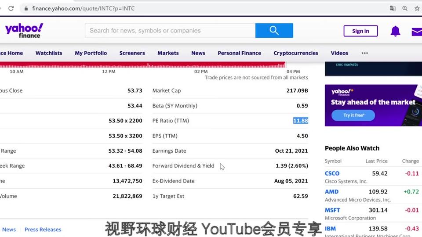Click the average volume value 21,822,869
Screen dimensions: 422x237
tap(127, 196)
